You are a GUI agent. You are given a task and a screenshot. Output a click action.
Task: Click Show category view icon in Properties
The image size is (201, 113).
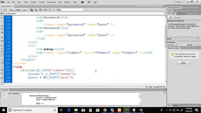tap(169, 45)
